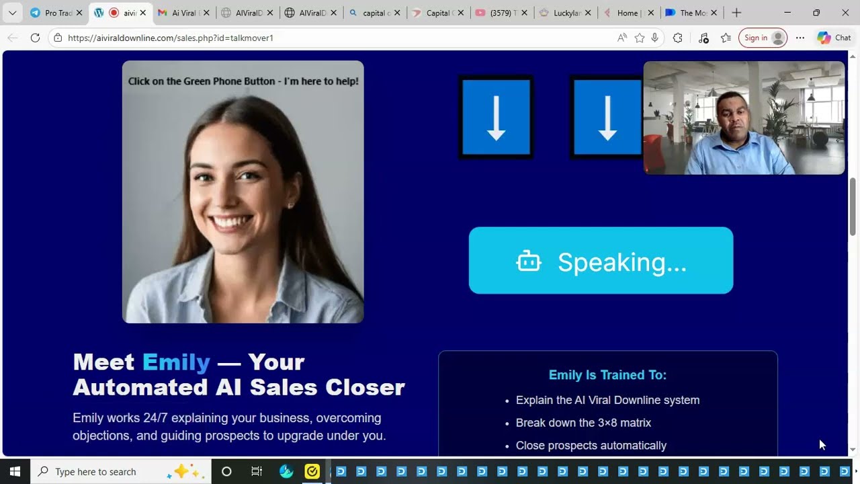This screenshot has width=860, height=484.
Task: Click Emily's portrait photo
Action: click(x=243, y=192)
